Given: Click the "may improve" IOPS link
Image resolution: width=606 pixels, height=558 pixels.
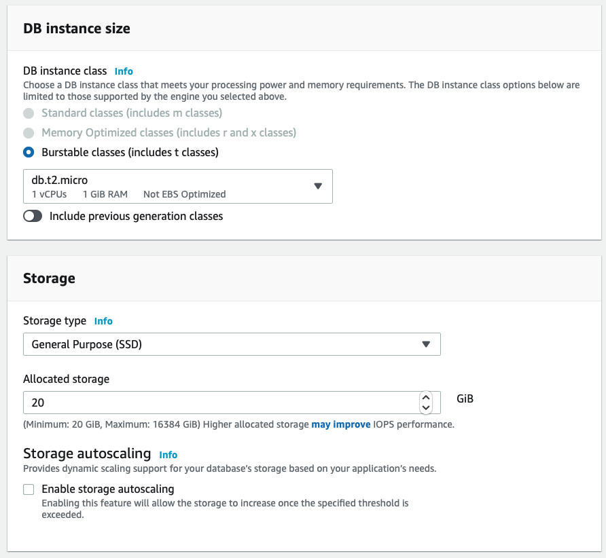Looking at the screenshot, I should pos(341,424).
